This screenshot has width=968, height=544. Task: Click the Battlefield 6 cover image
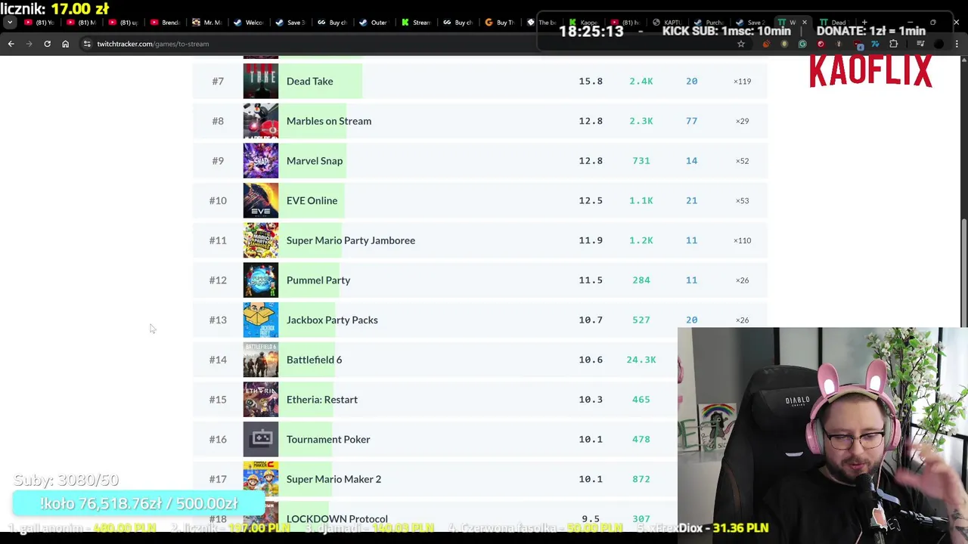click(x=261, y=360)
